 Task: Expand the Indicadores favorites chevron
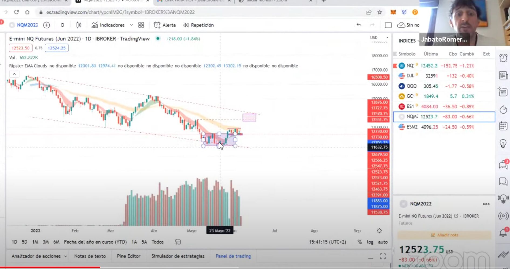[x=131, y=25]
